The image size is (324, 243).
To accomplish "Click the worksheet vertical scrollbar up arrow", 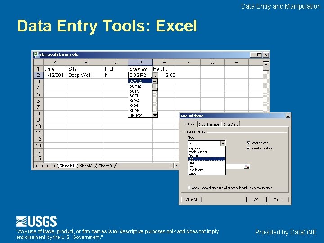I will [266, 64].
